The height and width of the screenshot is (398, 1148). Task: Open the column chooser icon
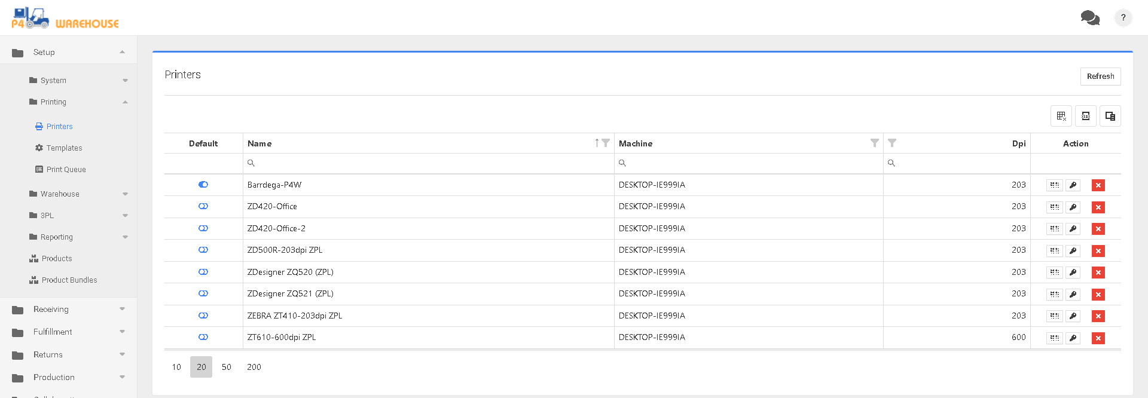pyautogui.click(x=1110, y=116)
